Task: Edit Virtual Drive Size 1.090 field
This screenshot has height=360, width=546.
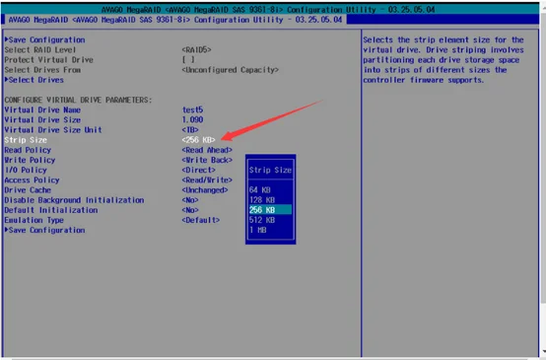Action: pos(192,120)
